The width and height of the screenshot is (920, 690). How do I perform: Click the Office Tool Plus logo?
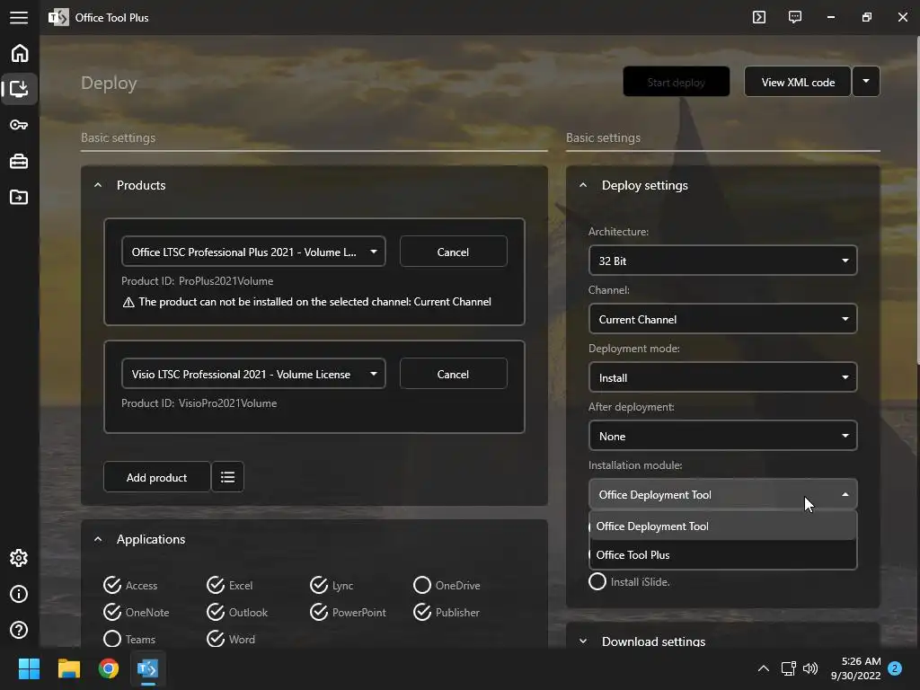58,18
